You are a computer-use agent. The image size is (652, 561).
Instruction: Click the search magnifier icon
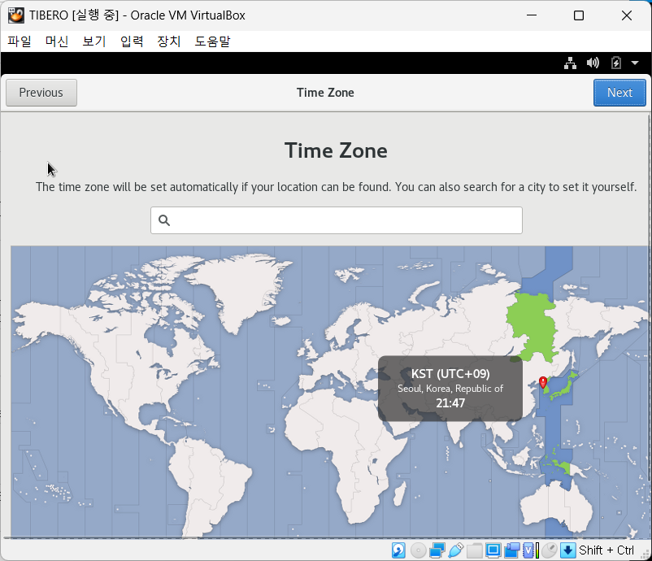pos(164,220)
